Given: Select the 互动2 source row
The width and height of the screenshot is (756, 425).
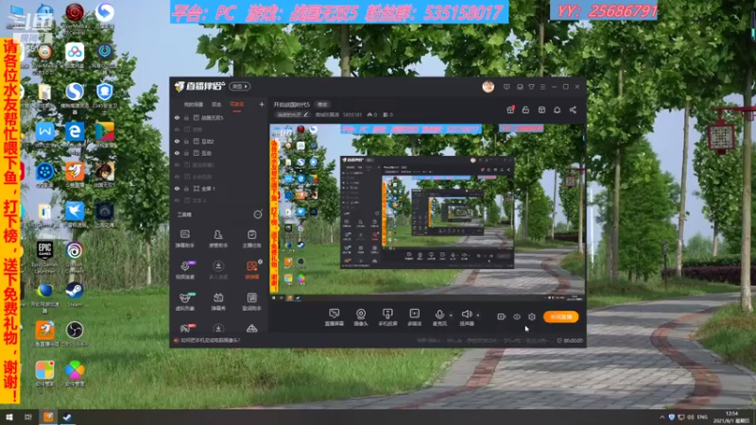Looking at the screenshot, I should (218, 141).
